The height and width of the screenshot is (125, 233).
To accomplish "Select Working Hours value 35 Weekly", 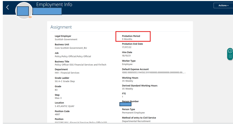I will coord(128,81).
